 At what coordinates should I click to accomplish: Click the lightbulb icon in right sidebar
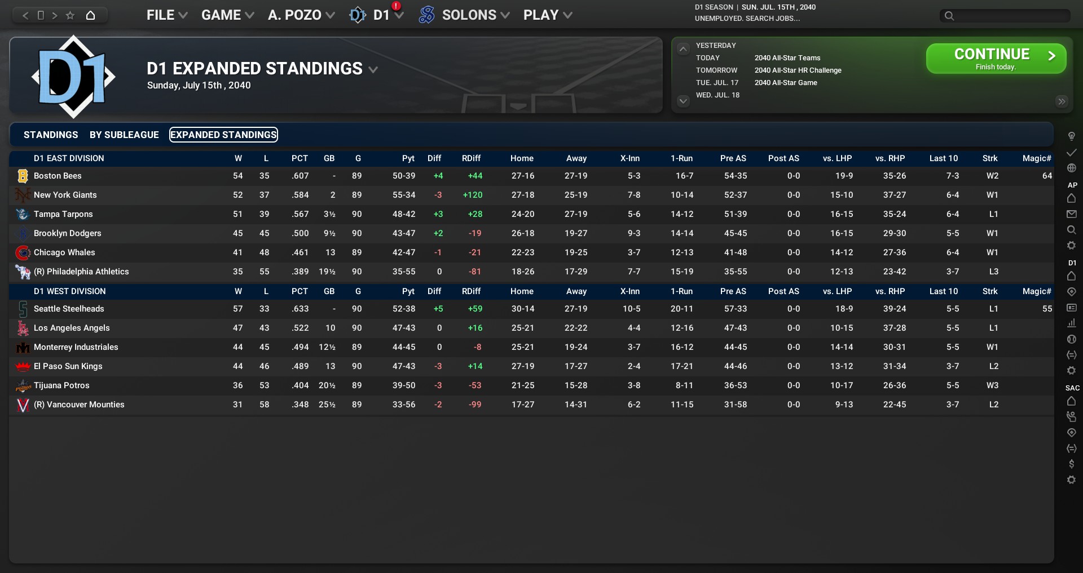(1071, 136)
